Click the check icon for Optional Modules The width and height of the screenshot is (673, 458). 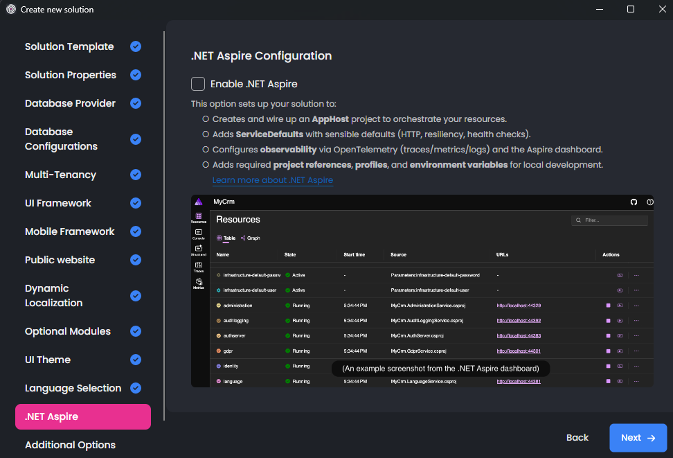136,331
